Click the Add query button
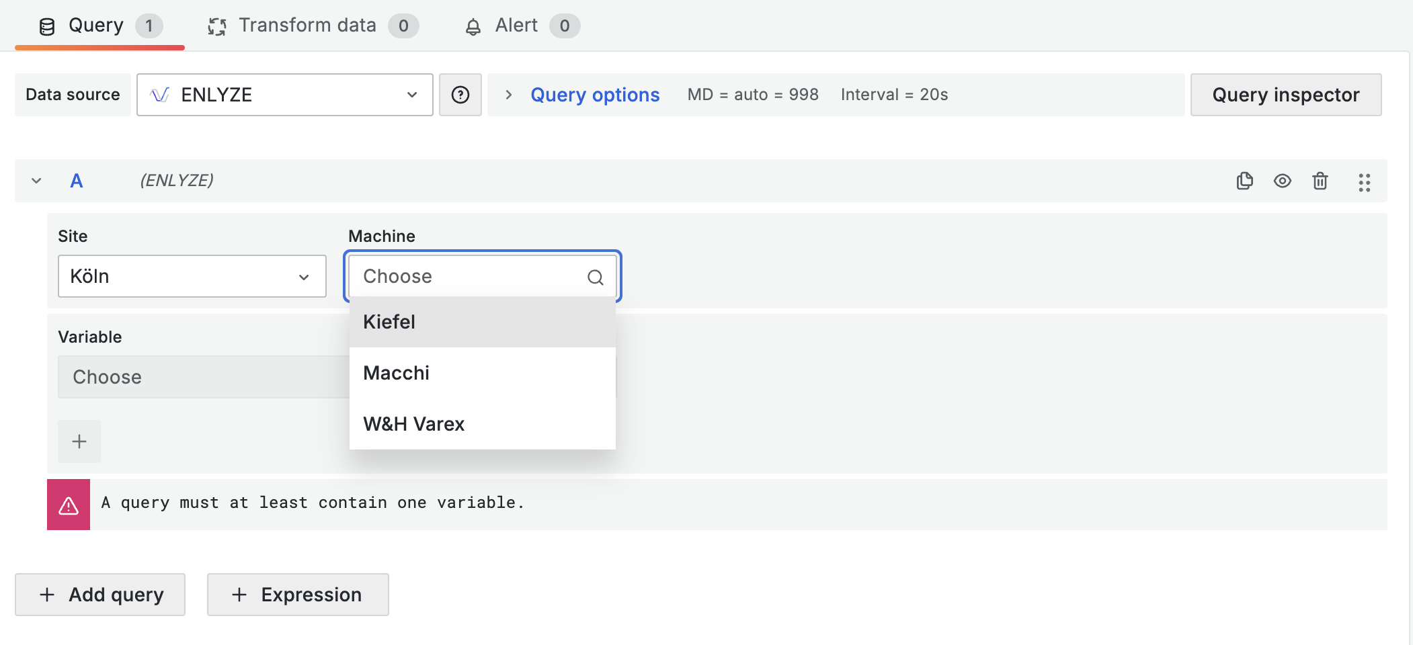Viewport: 1413px width, 645px height. 100,595
